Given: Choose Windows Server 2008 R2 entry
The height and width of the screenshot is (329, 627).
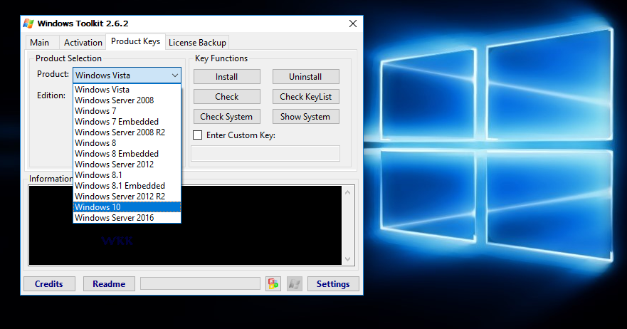Looking at the screenshot, I should [127, 132].
